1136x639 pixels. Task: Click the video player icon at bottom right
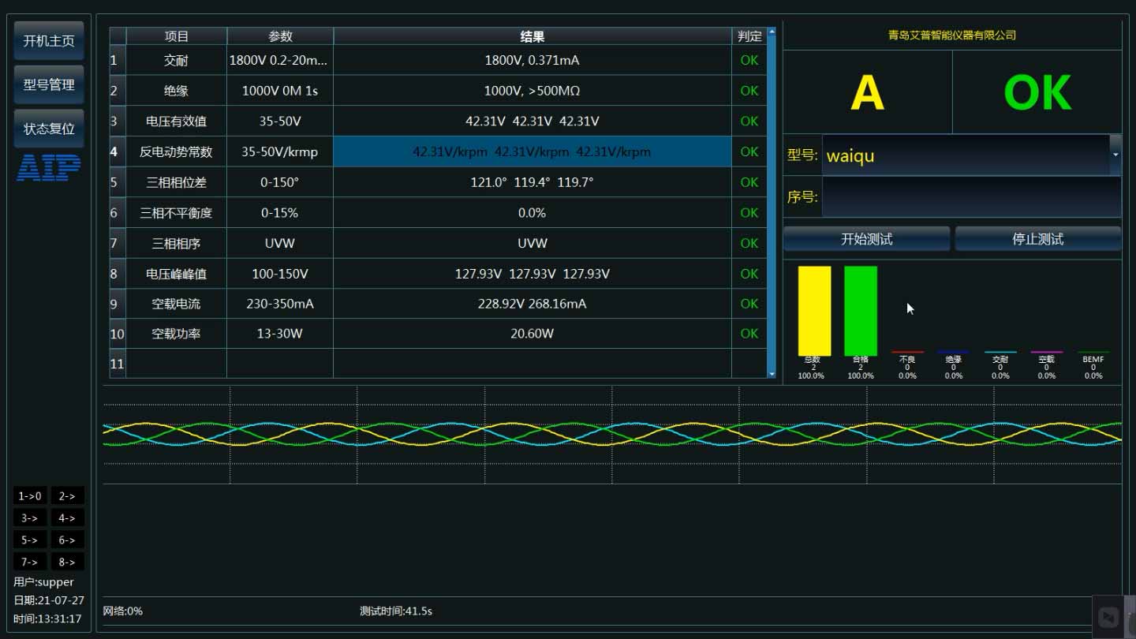[x=1108, y=618]
